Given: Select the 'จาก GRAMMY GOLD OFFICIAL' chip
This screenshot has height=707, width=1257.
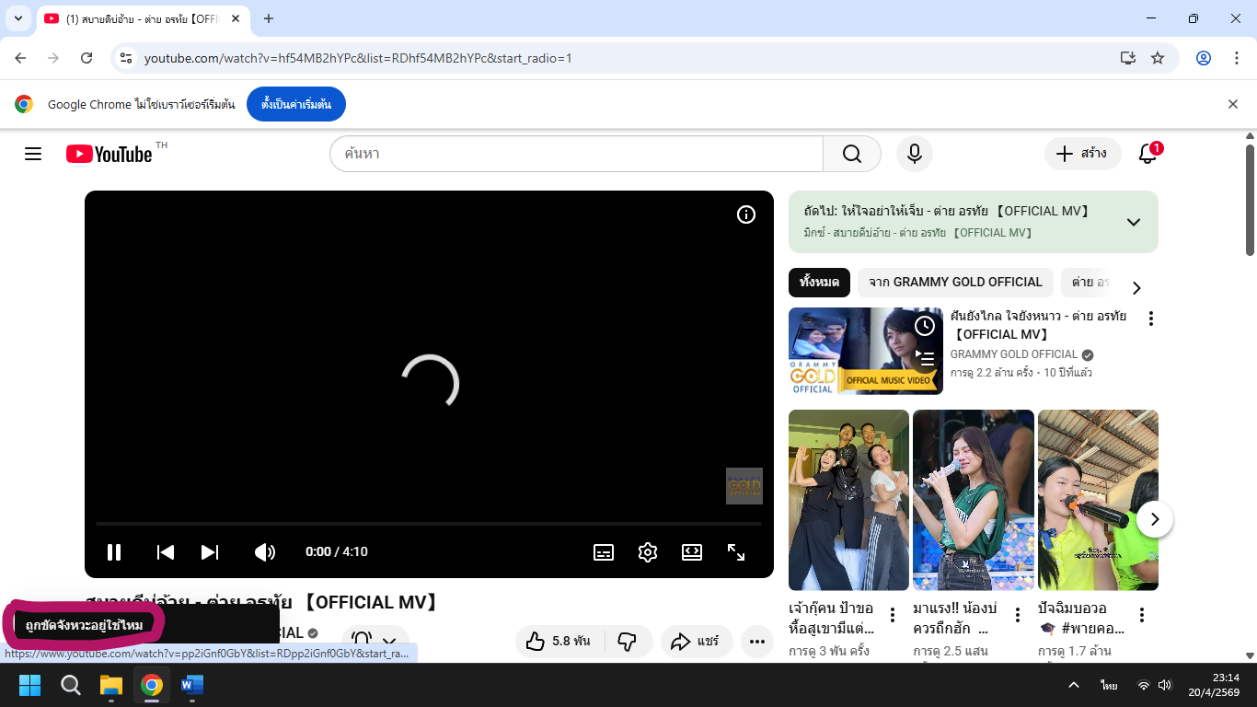Looking at the screenshot, I should (955, 283).
